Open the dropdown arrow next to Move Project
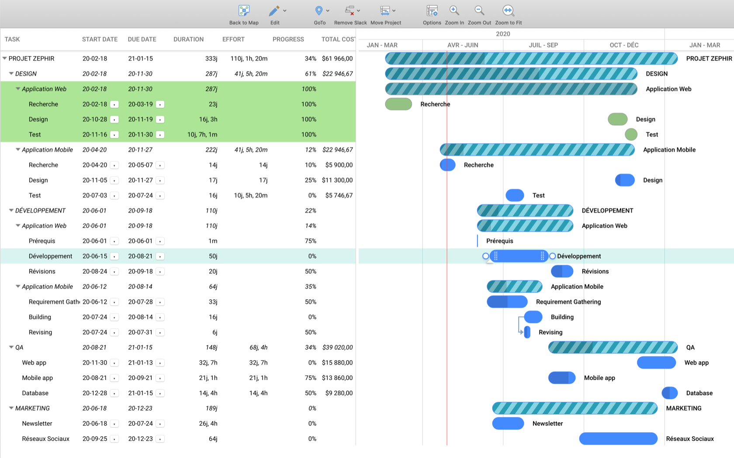This screenshot has height=458, width=734. [395, 10]
